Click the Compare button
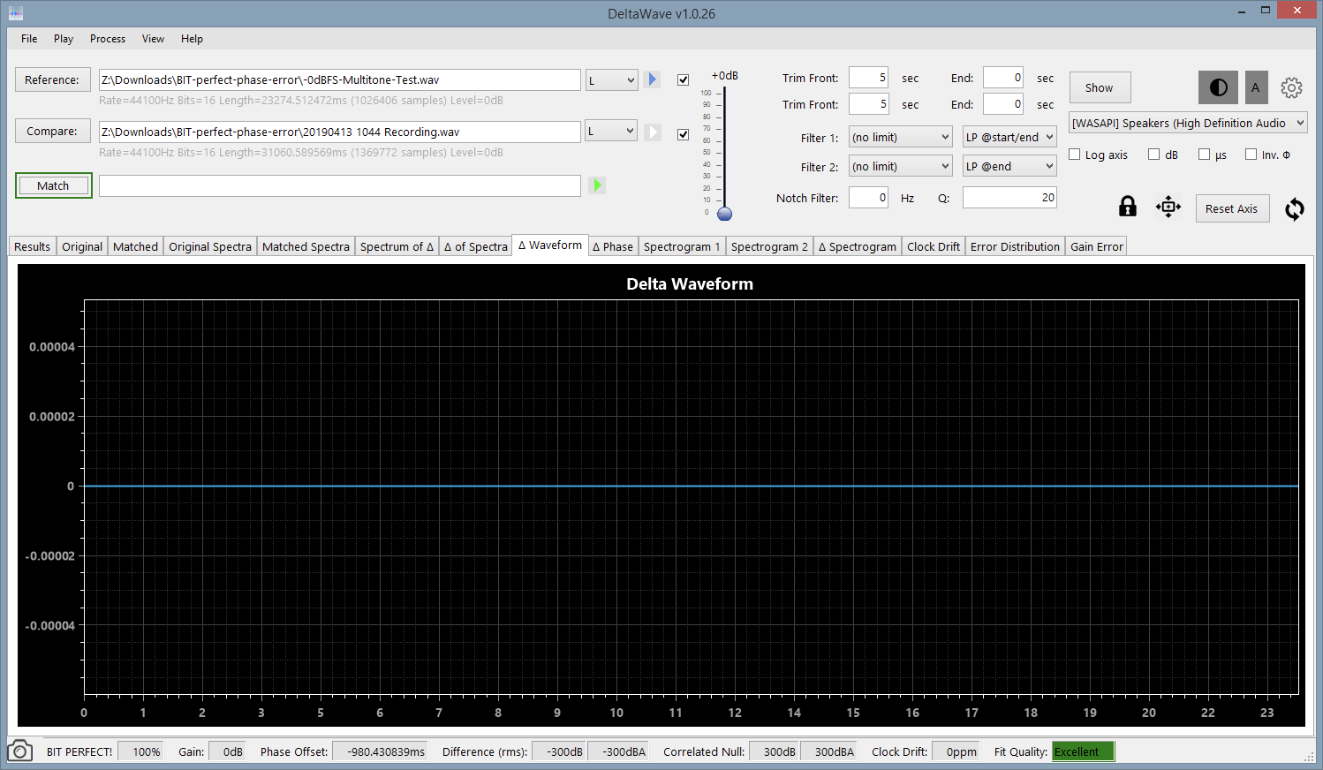The image size is (1323, 770). point(52,131)
